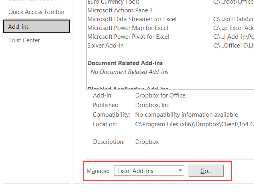Click the Dropbox for Office add-in name

point(160,96)
